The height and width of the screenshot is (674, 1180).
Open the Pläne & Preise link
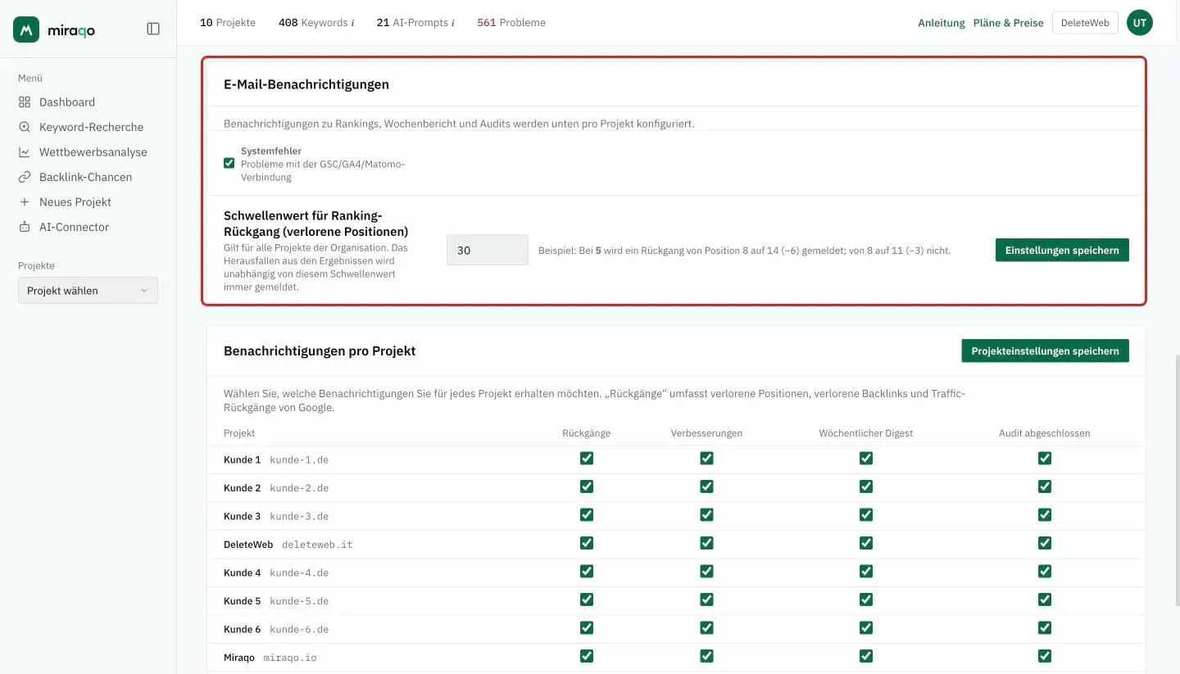1008,23
